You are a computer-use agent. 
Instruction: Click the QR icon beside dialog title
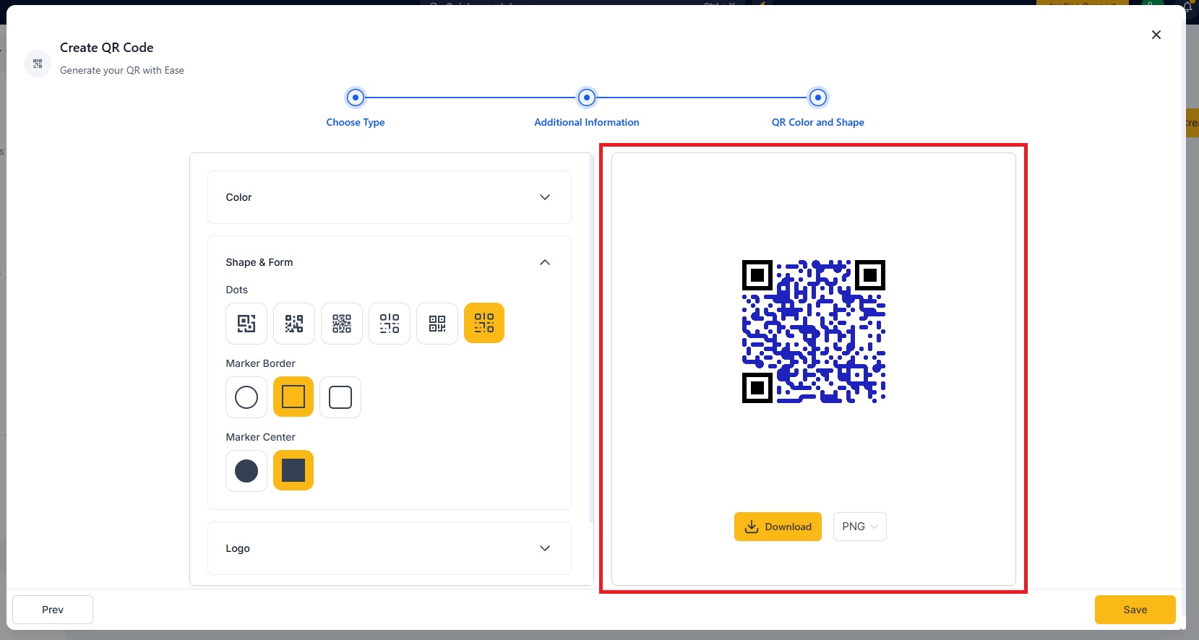pos(38,64)
